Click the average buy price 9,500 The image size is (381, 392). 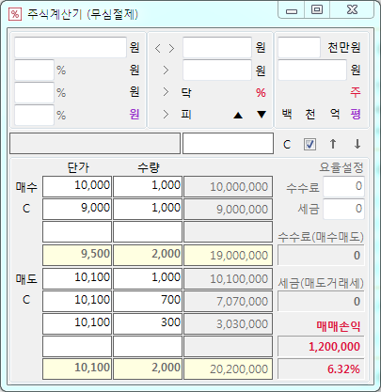(77, 255)
